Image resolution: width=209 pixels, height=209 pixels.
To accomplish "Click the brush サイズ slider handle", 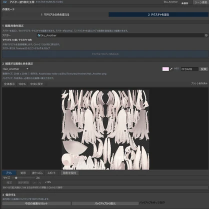I will point(16,178).
